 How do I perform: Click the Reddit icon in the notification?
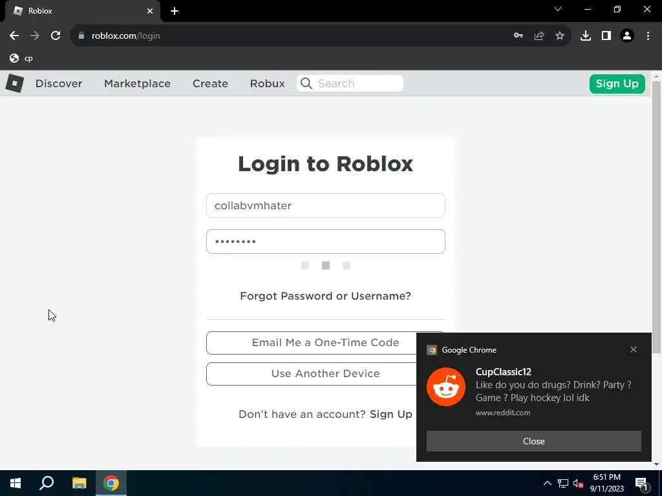(x=446, y=387)
